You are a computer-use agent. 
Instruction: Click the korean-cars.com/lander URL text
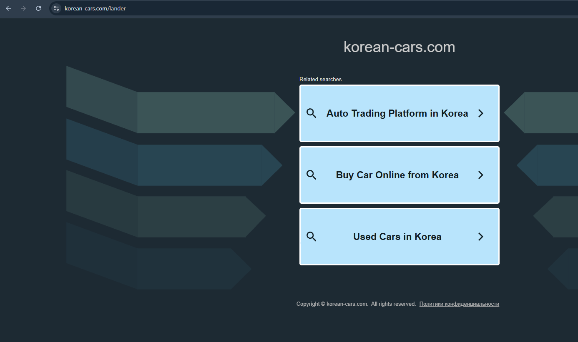(x=95, y=8)
